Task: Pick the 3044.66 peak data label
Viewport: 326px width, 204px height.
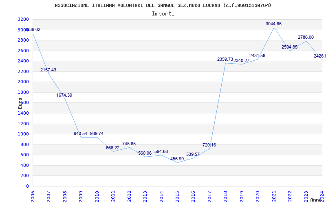Action: (273, 24)
